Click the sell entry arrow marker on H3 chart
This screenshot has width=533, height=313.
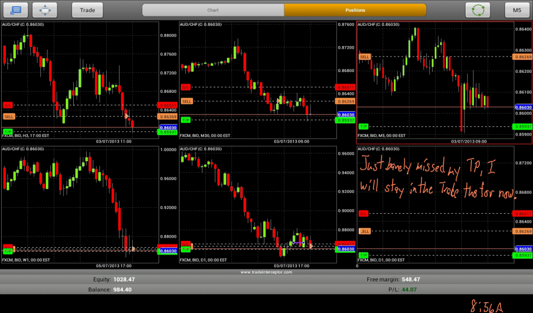point(127,116)
